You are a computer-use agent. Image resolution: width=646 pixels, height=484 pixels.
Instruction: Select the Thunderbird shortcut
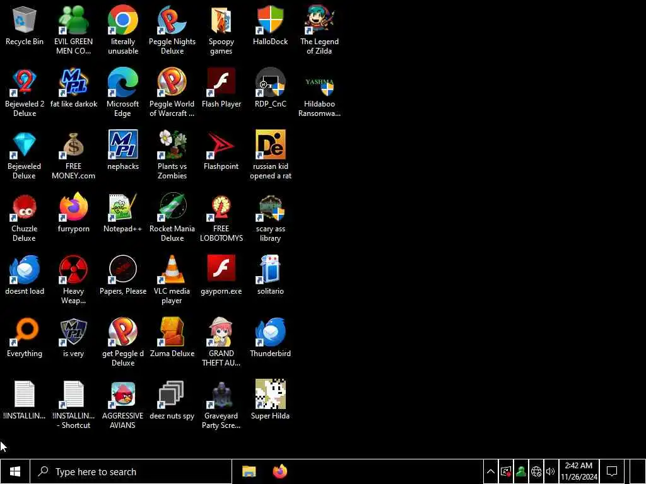point(270,338)
